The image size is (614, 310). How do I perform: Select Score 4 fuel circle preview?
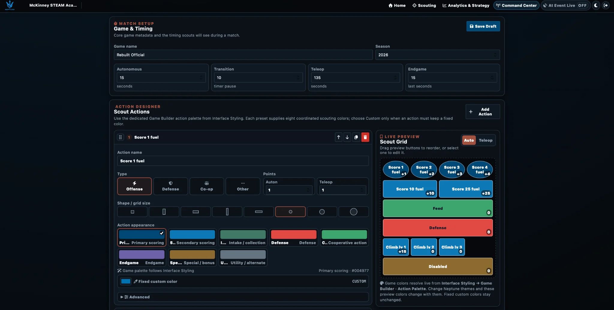pos(480,170)
